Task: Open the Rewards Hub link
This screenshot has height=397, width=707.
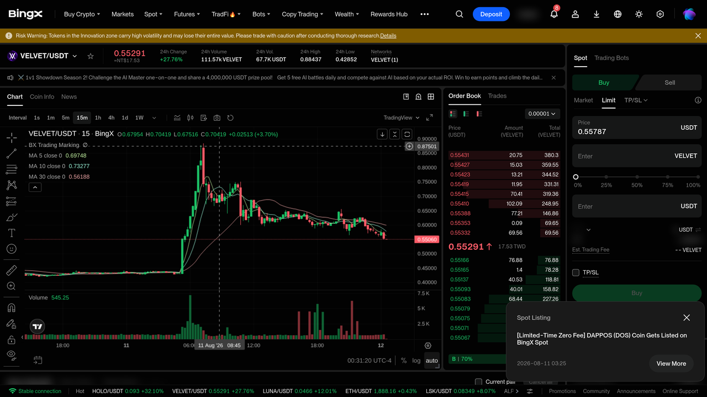Action: coord(389,14)
